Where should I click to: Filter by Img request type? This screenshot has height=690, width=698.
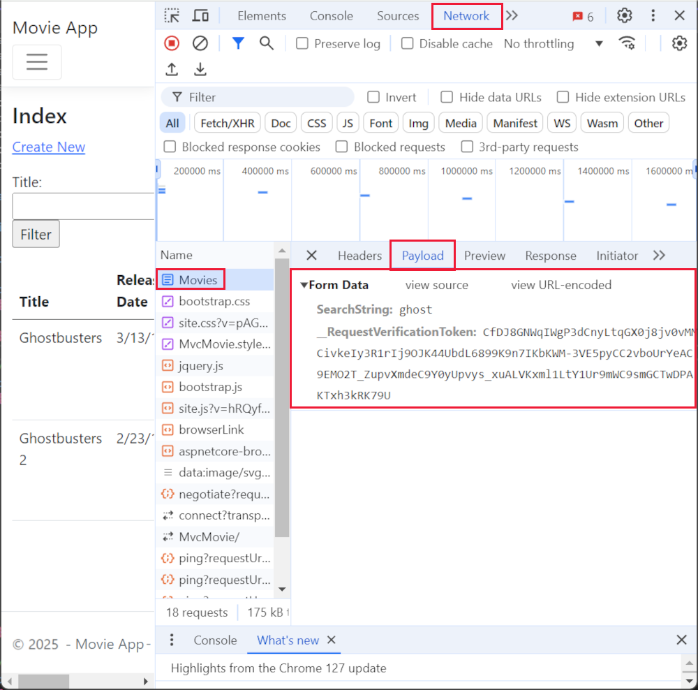(418, 123)
